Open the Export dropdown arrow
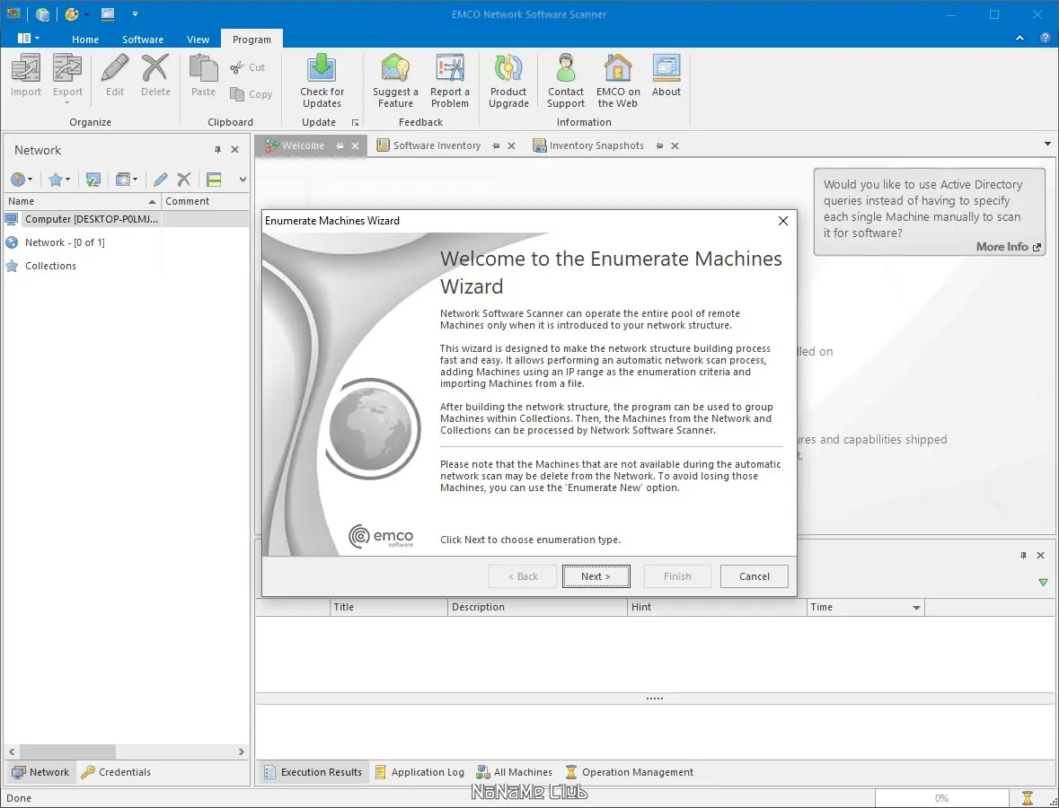The width and height of the screenshot is (1059, 808). (x=67, y=102)
